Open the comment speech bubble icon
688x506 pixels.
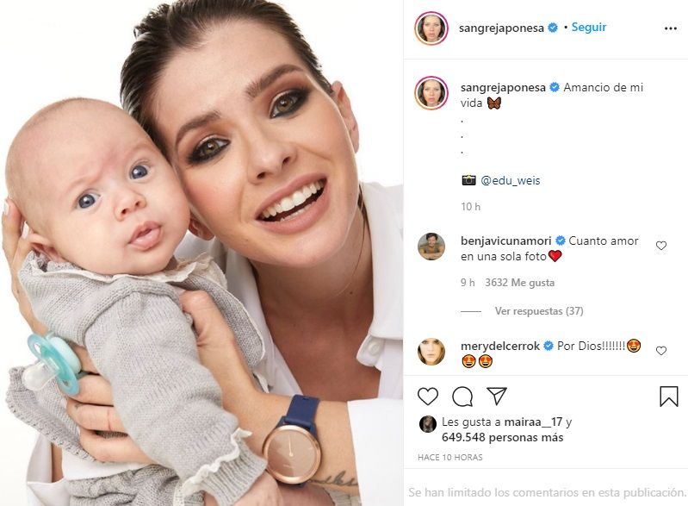click(x=462, y=397)
